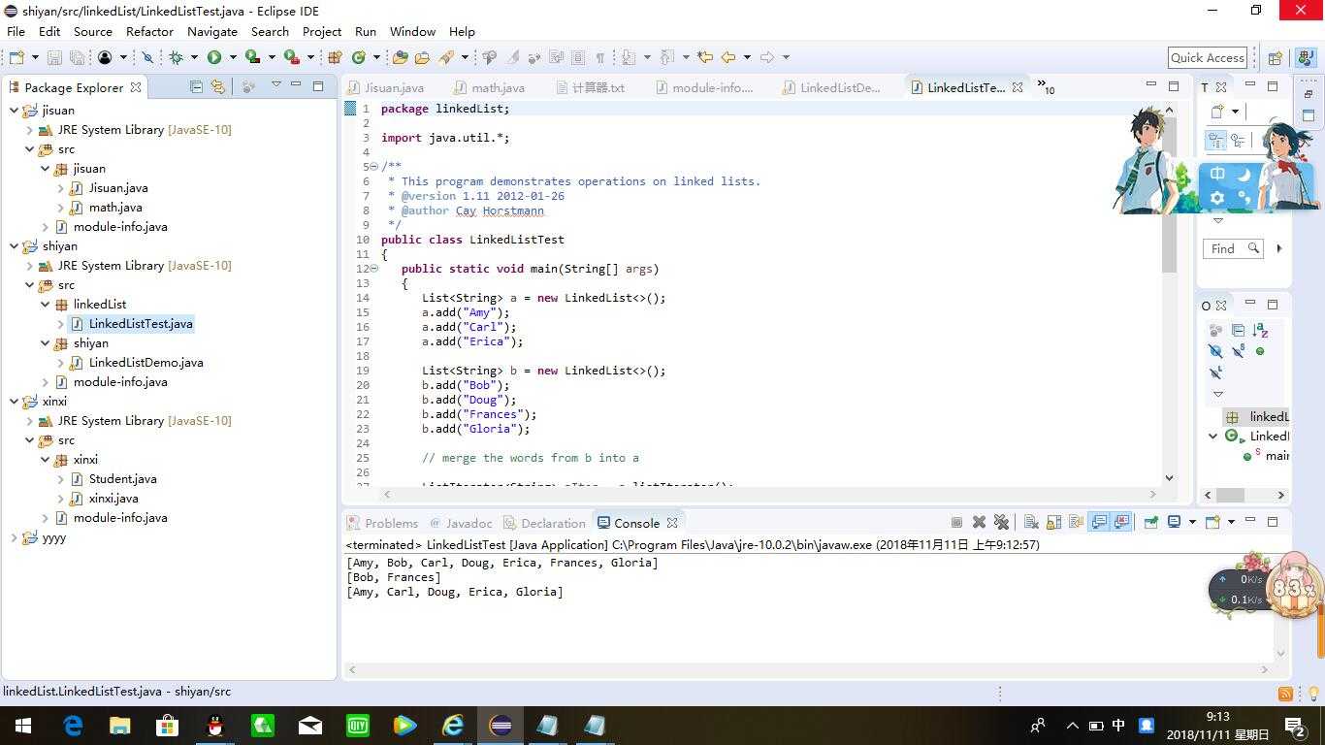Select Student.java in Package Explorer
This screenshot has width=1325, height=745.
point(122,478)
